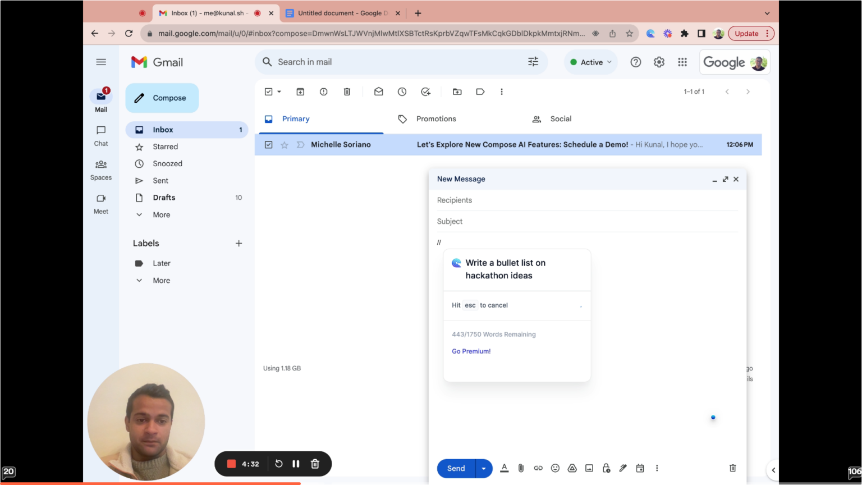Switch to the Promotions tab
This screenshot has height=485, width=862.
pyautogui.click(x=435, y=118)
